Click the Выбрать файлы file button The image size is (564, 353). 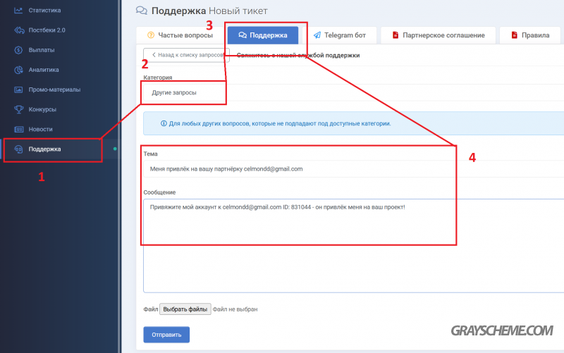[185, 309]
